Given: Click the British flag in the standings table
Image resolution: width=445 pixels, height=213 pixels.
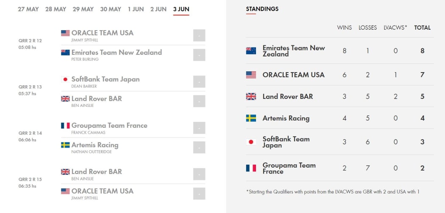Looking at the screenshot, I should 251,96.
